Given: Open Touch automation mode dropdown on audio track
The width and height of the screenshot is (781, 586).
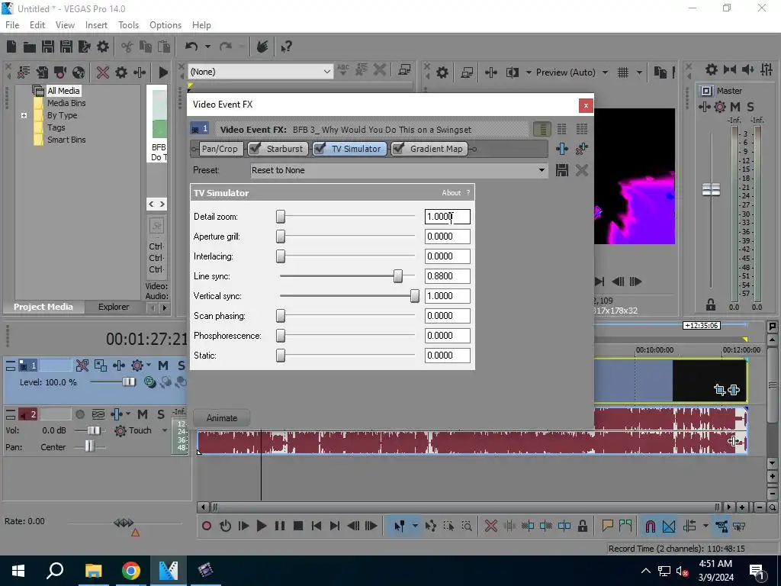Looking at the screenshot, I should 165,430.
